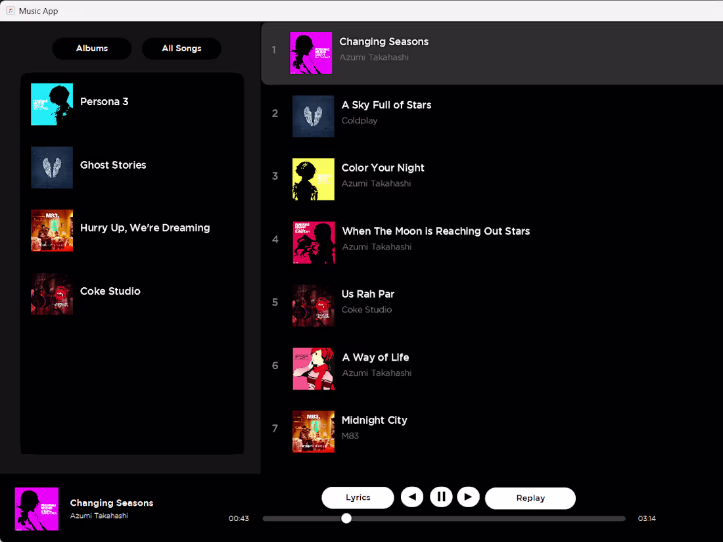This screenshot has width=723, height=542.
Task: Pause the currently playing song
Action: click(x=441, y=497)
